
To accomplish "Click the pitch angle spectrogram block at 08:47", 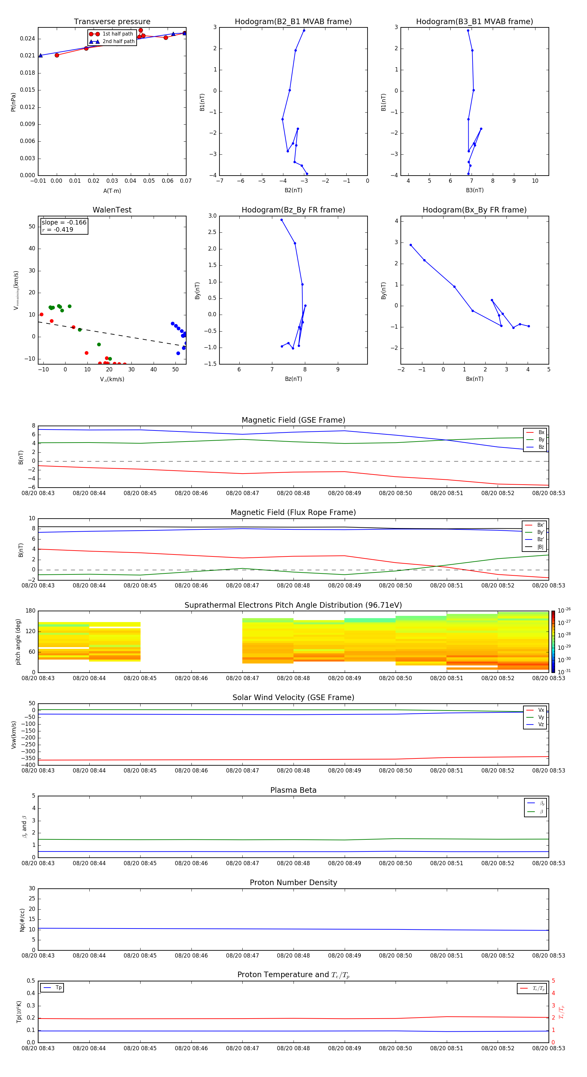I will tap(268, 641).
